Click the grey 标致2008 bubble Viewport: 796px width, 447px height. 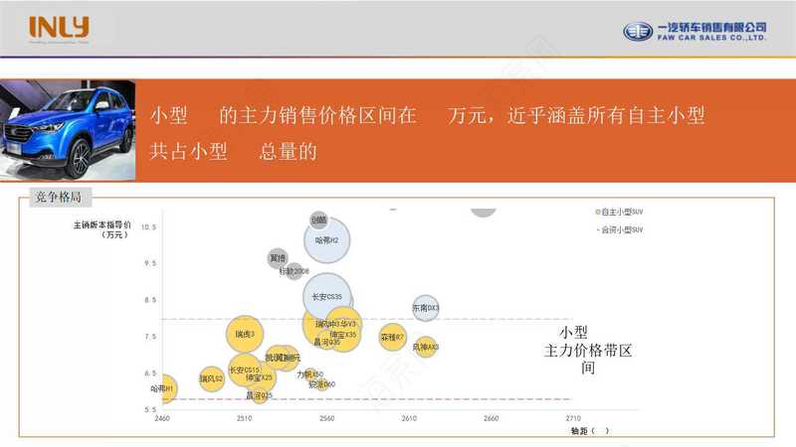[x=294, y=271]
